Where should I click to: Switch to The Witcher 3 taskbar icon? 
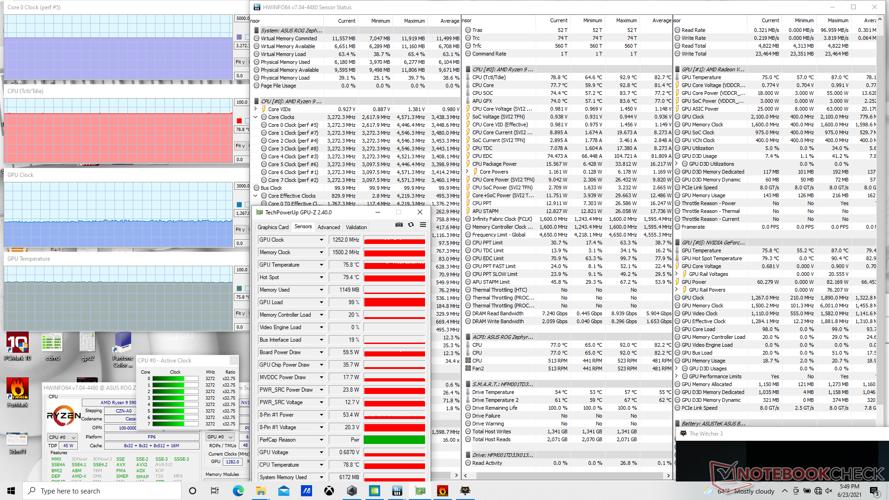(x=465, y=491)
